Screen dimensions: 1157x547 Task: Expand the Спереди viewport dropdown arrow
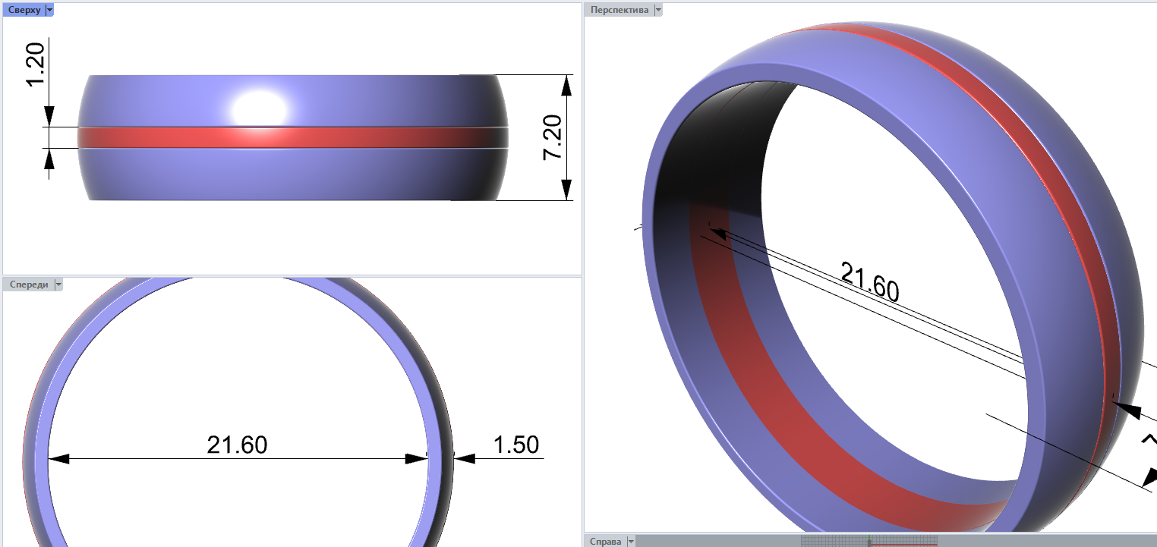(58, 285)
